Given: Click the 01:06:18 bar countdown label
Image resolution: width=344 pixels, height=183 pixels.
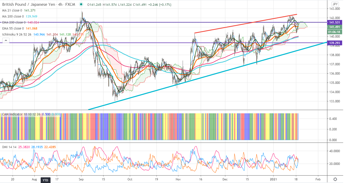Looking at the screenshot, I should click(x=334, y=32).
